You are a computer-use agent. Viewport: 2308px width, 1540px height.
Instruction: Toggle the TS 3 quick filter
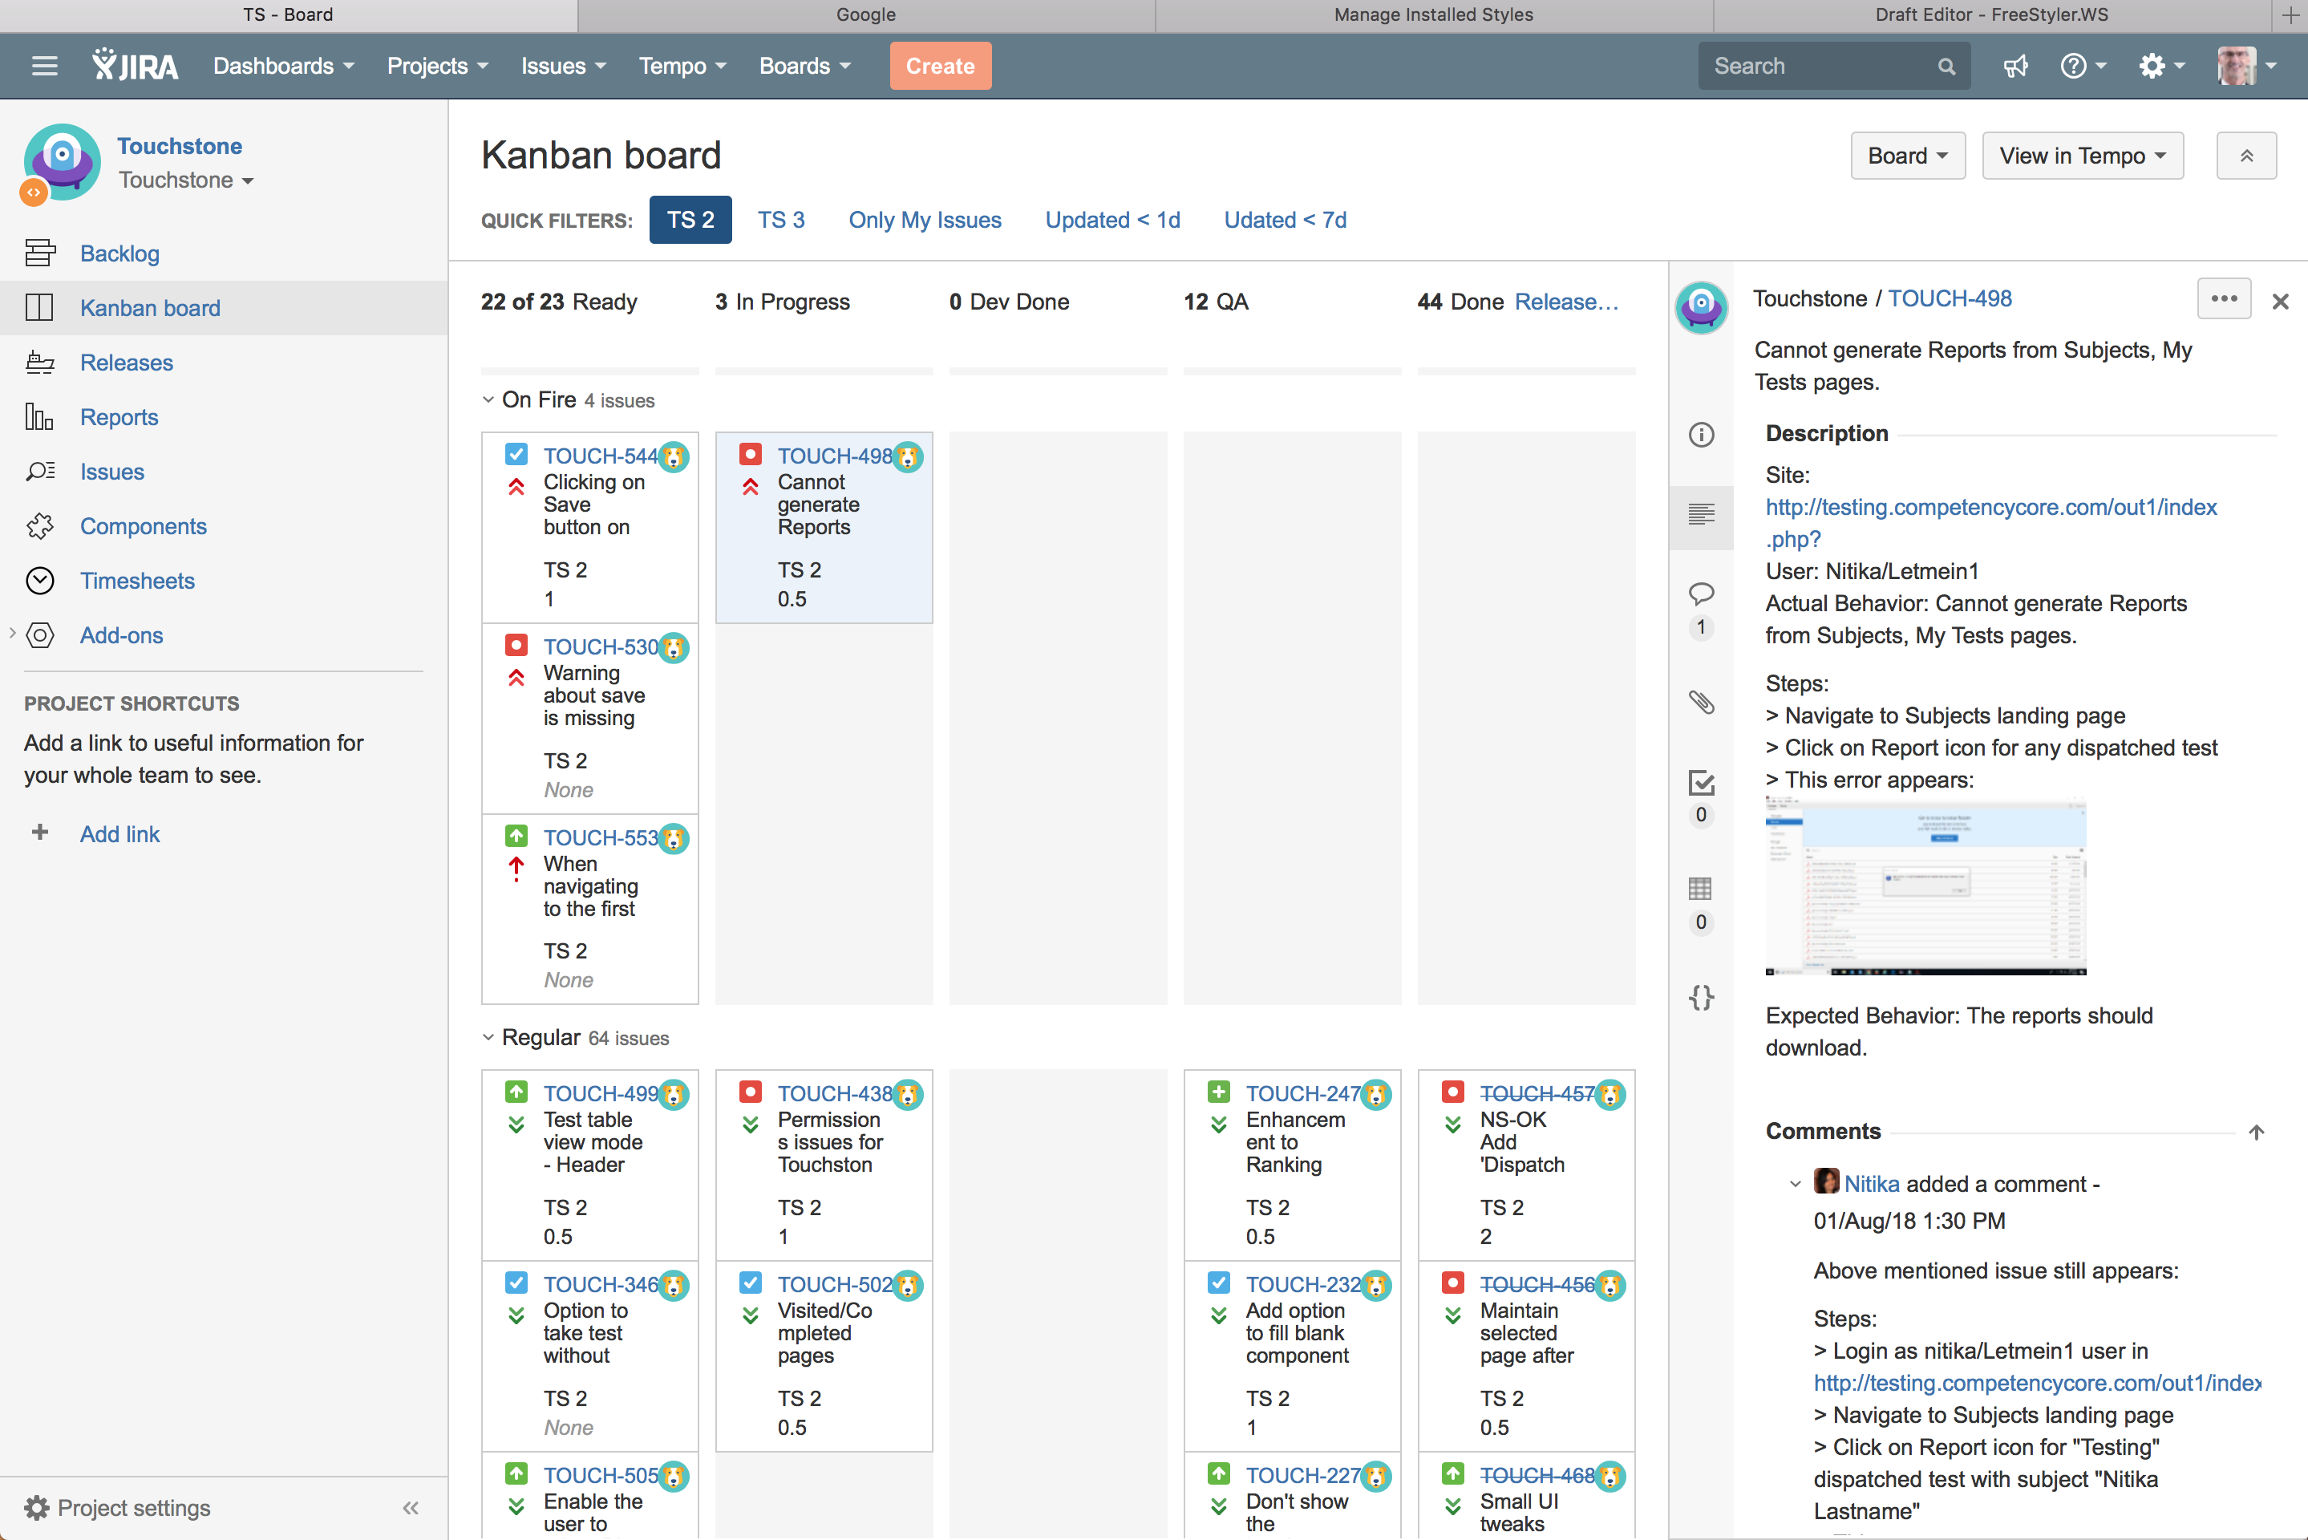pyautogui.click(x=781, y=220)
